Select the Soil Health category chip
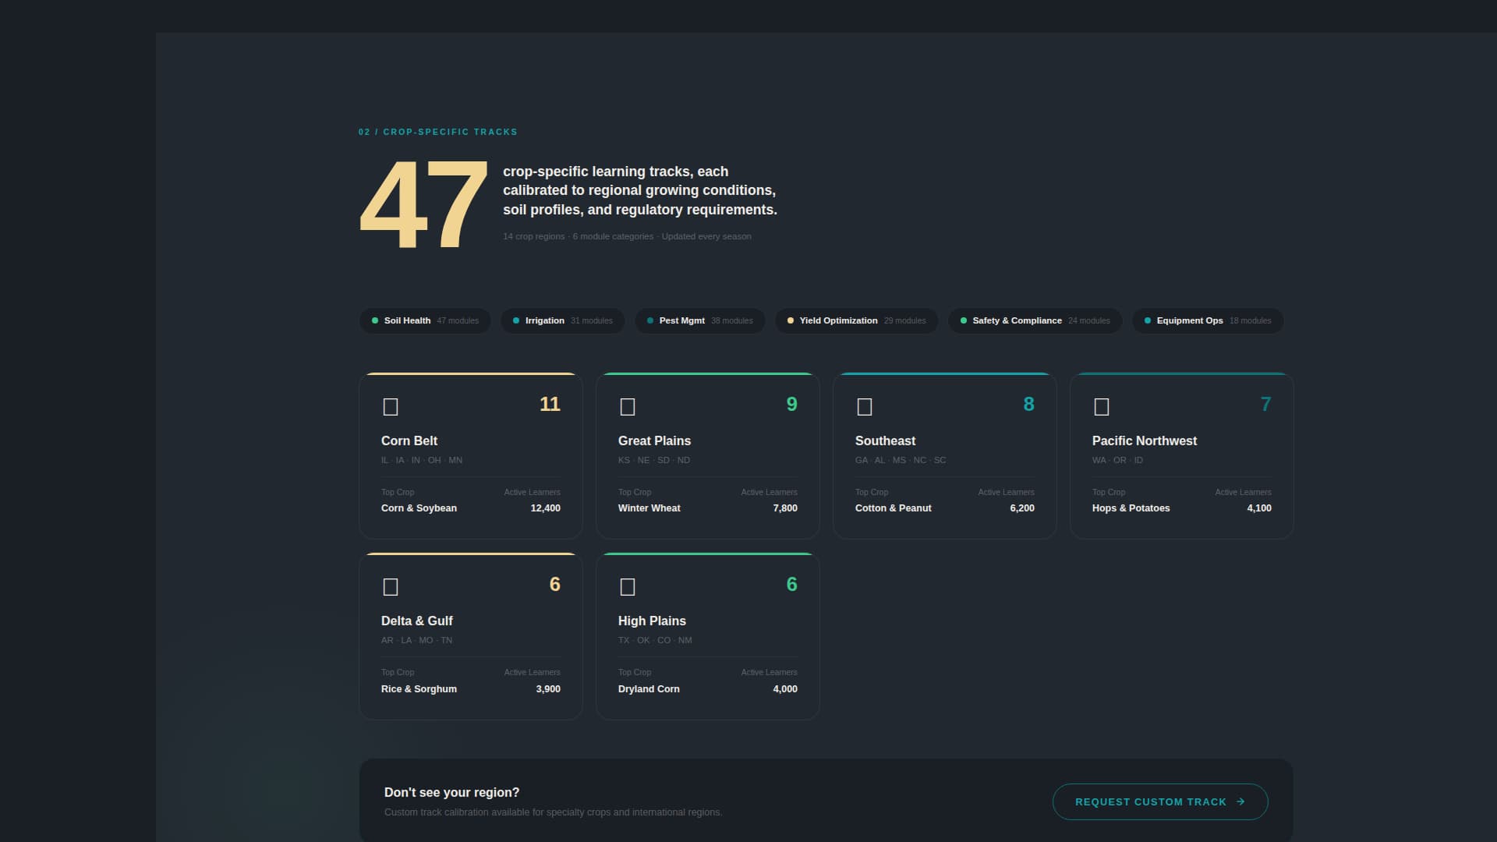The image size is (1497, 842). (425, 320)
